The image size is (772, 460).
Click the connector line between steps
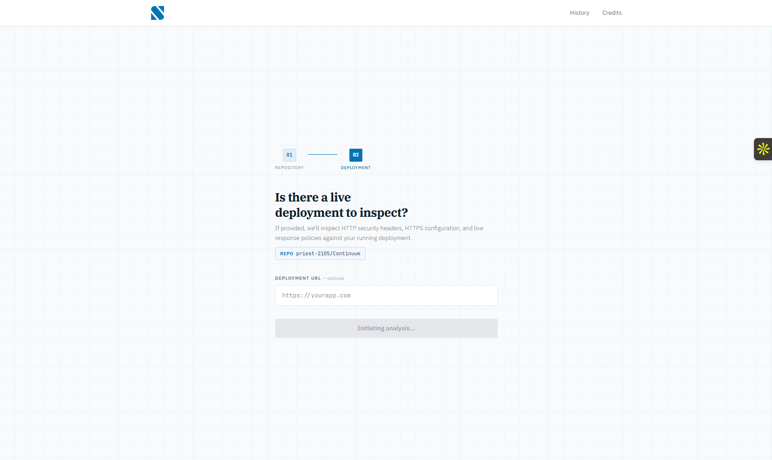point(323,155)
